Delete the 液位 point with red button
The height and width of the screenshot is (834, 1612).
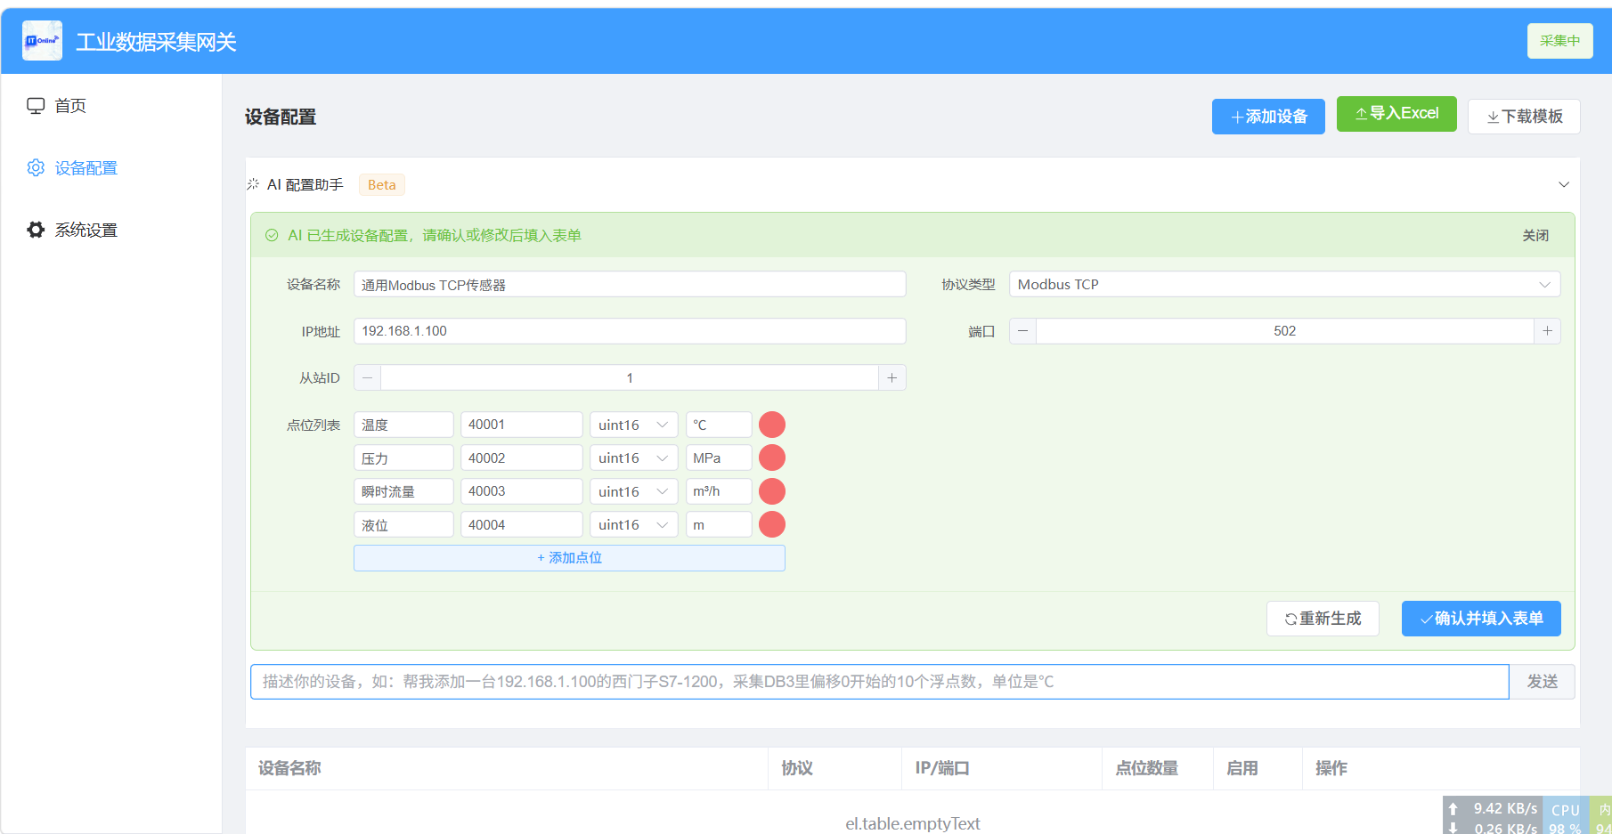[772, 525]
